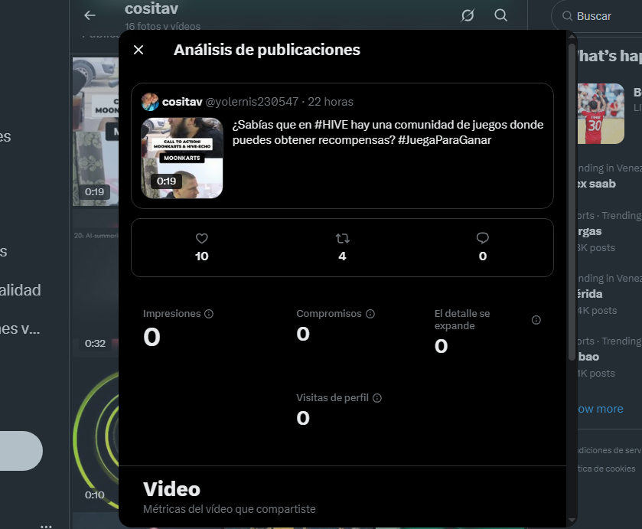Go back with the arrow icon
This screenshot has width=642, height=529.
[90, 15]
